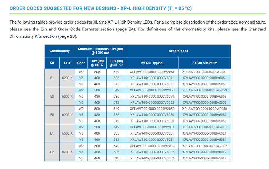Click order code XPLAWT-00-0000-000BW20E1
Viewport: 269px width, 169px height.
205,127
